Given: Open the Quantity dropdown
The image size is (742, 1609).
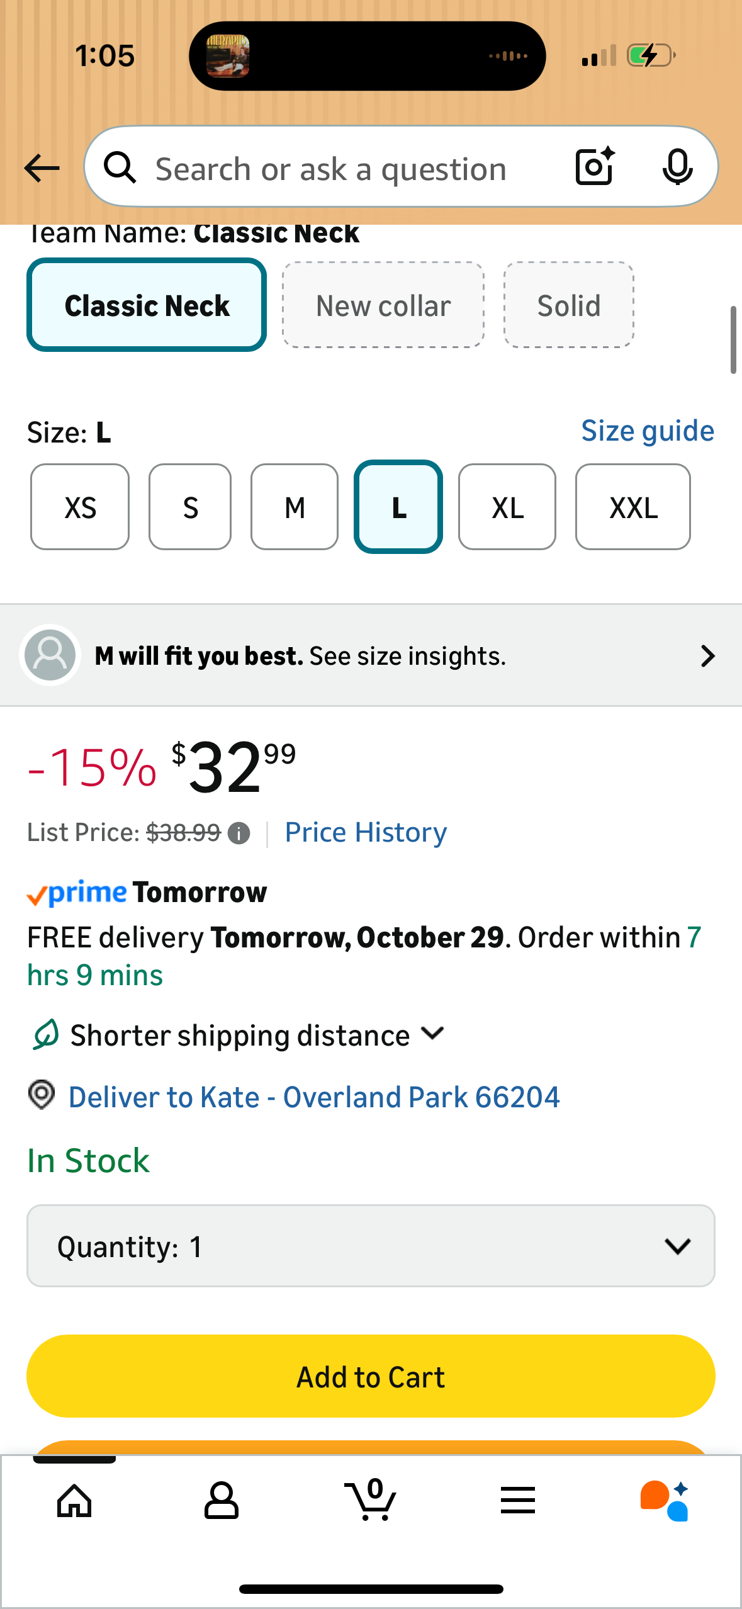Looking at the screenshot, I should 371,1246.
